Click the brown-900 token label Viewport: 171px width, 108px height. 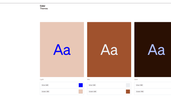click(x=140, y=91)
